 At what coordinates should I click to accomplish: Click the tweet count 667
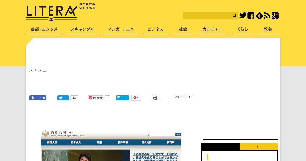[74, 98]
